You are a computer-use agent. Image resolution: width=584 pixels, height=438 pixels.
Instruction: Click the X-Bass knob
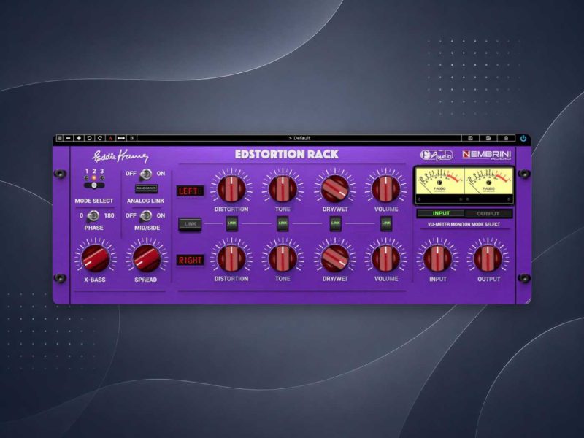pyautogui.click(x=96, y=258)
